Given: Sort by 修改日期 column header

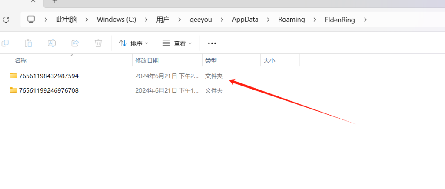Looking at the screenshot, I should point(147,61).
